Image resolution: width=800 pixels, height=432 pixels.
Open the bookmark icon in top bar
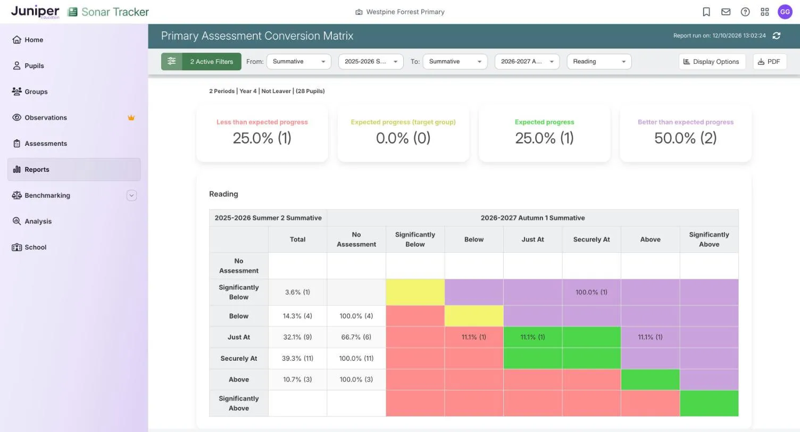706,12
